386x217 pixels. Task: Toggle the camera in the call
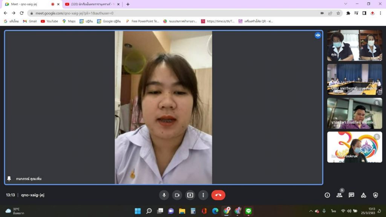pos(177,195)
